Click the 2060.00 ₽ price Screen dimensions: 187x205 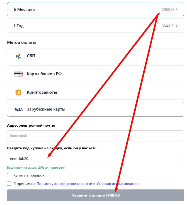(169, 9)
